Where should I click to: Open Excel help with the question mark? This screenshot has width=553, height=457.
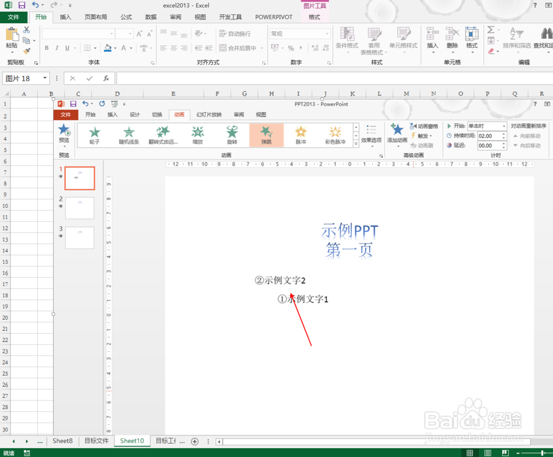tap(535, 5)
